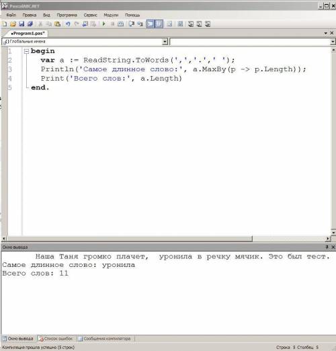This screenshot has height=351, width=336.
Task: Paste from clipboard toolbar icon
Action: [58, 24]
